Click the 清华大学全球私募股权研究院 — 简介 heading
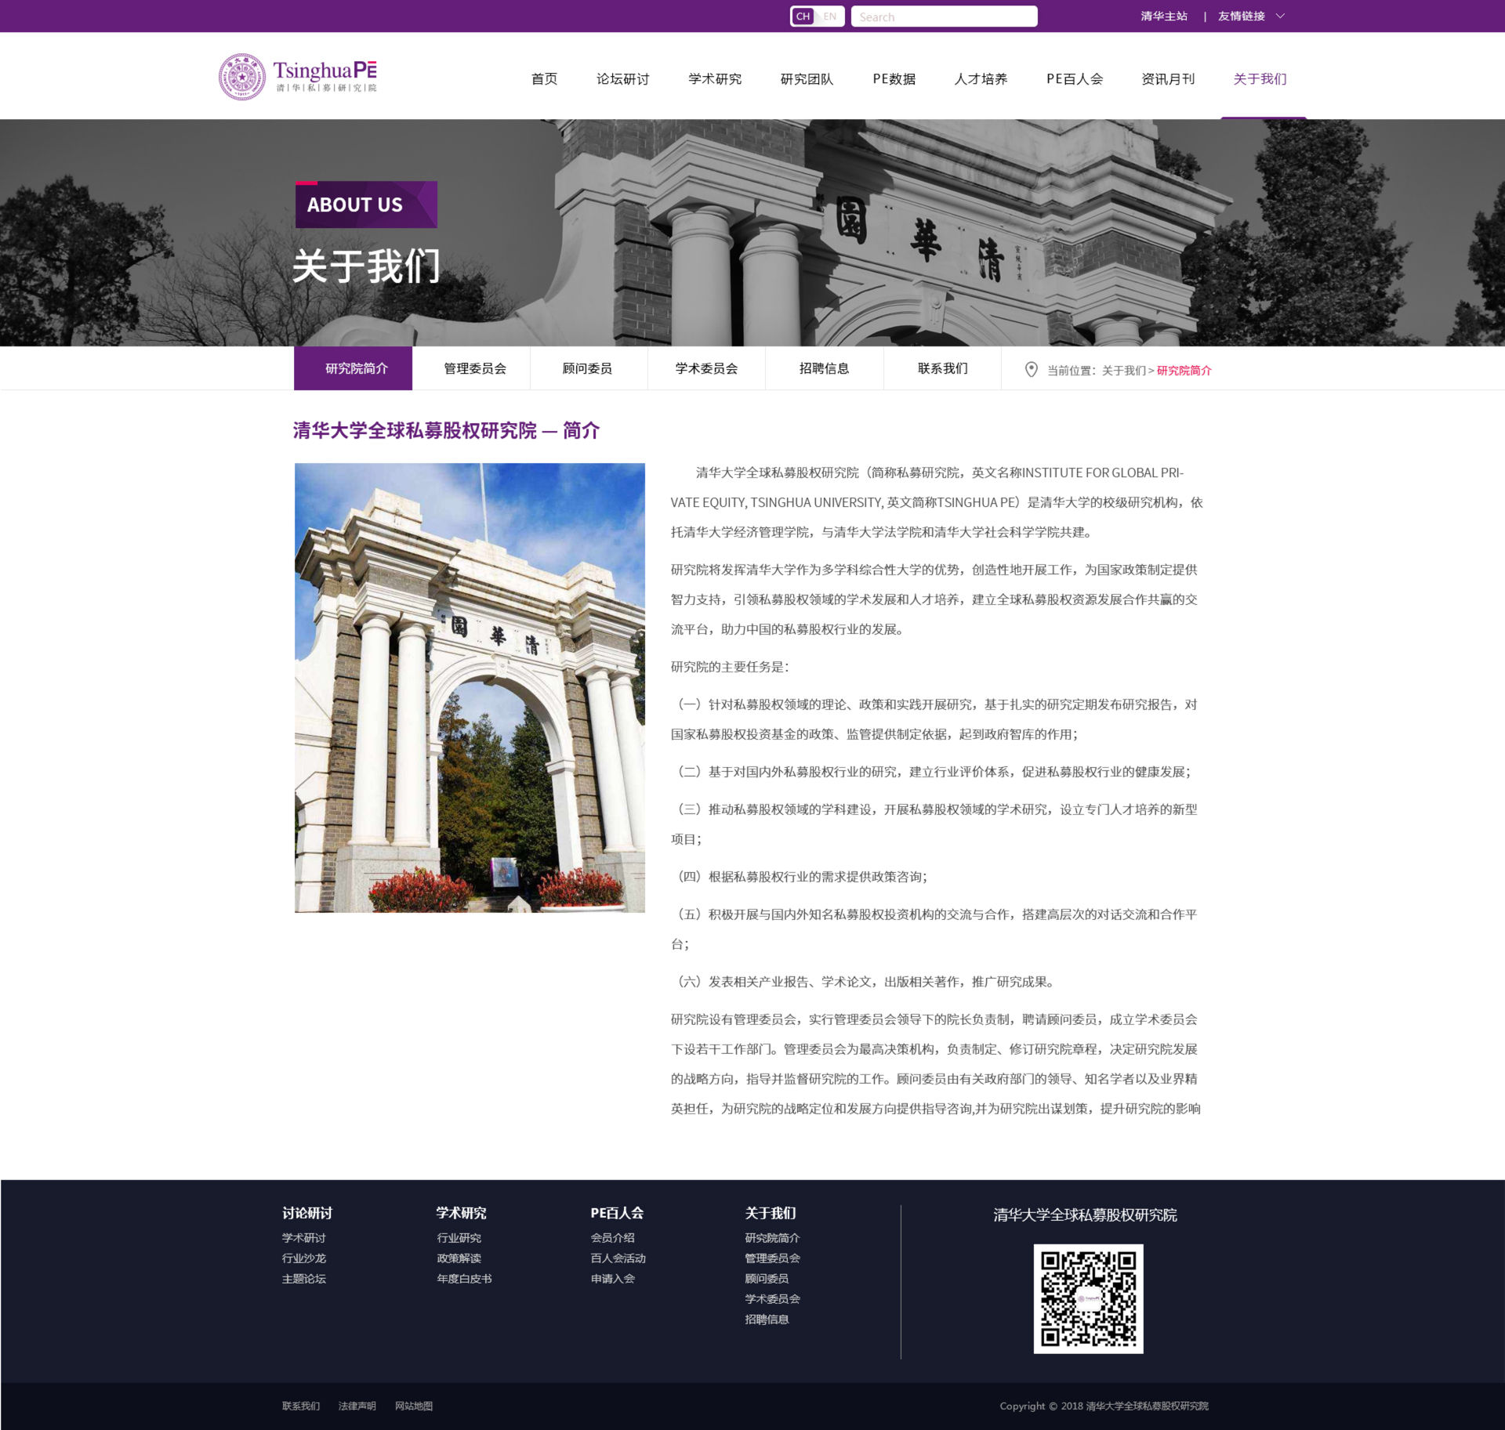 click(446, 430)
